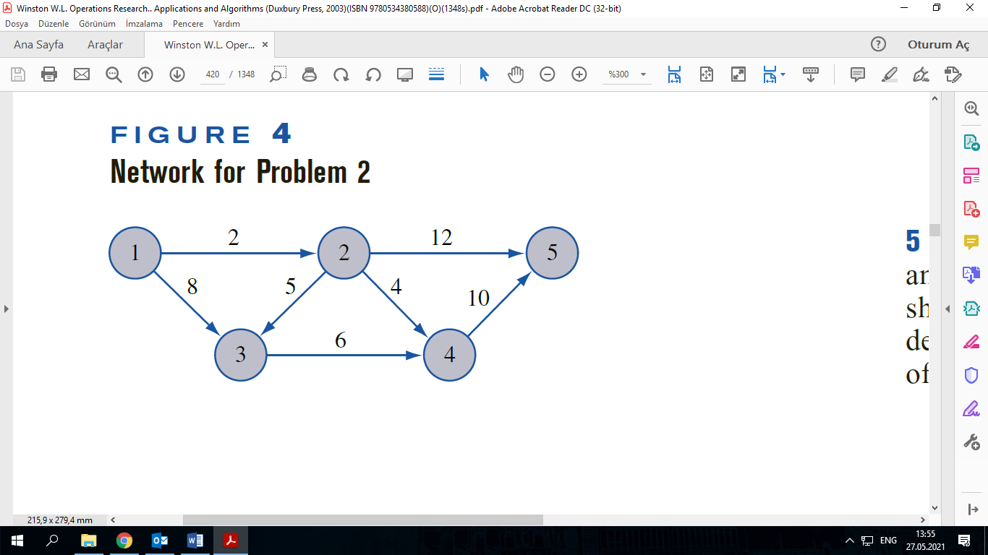Open the zoom percentage dropdown
The width and height of the screenshot is (988, 555).
click(x=642, y=74)
